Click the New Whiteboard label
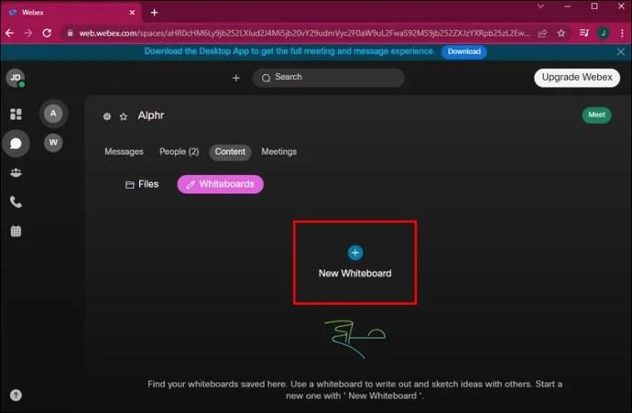The image size is (632, 413). click(x=355, y=273)
